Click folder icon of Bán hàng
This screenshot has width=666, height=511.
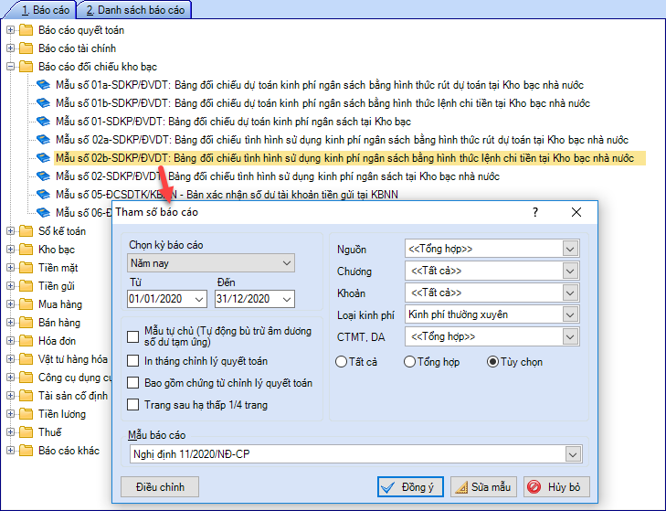click(26, 323)
